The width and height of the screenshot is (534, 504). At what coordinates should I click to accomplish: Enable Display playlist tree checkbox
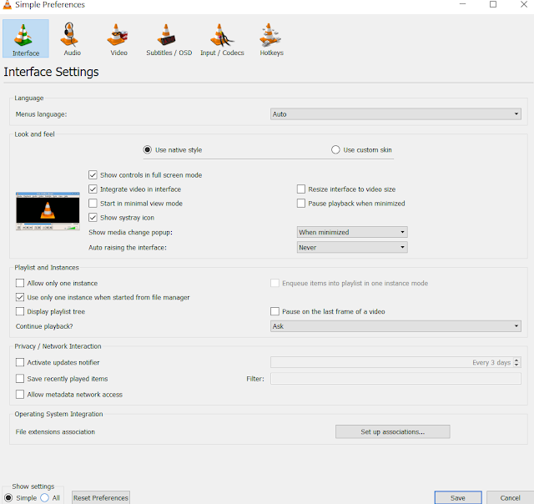pos(20,311)
